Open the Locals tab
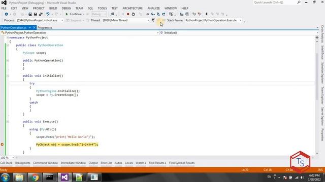The height and width of the screenshot is (182, 325). click(x=128, y=163)
